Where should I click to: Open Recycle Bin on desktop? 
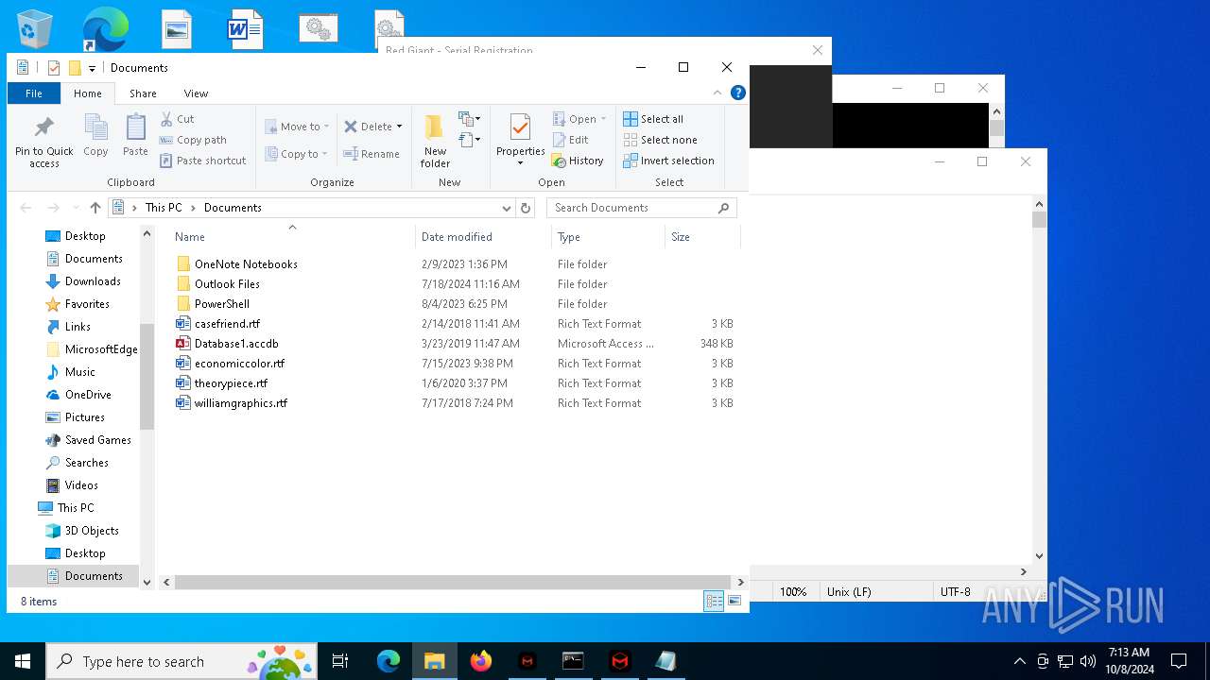[35, 29]
